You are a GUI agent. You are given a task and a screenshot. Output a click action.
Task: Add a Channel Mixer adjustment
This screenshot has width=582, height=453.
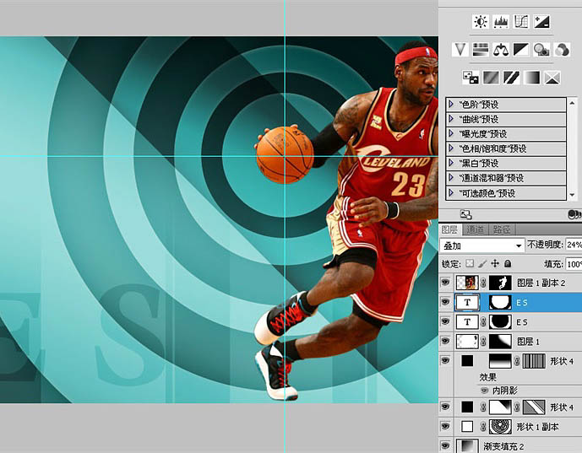562,49
